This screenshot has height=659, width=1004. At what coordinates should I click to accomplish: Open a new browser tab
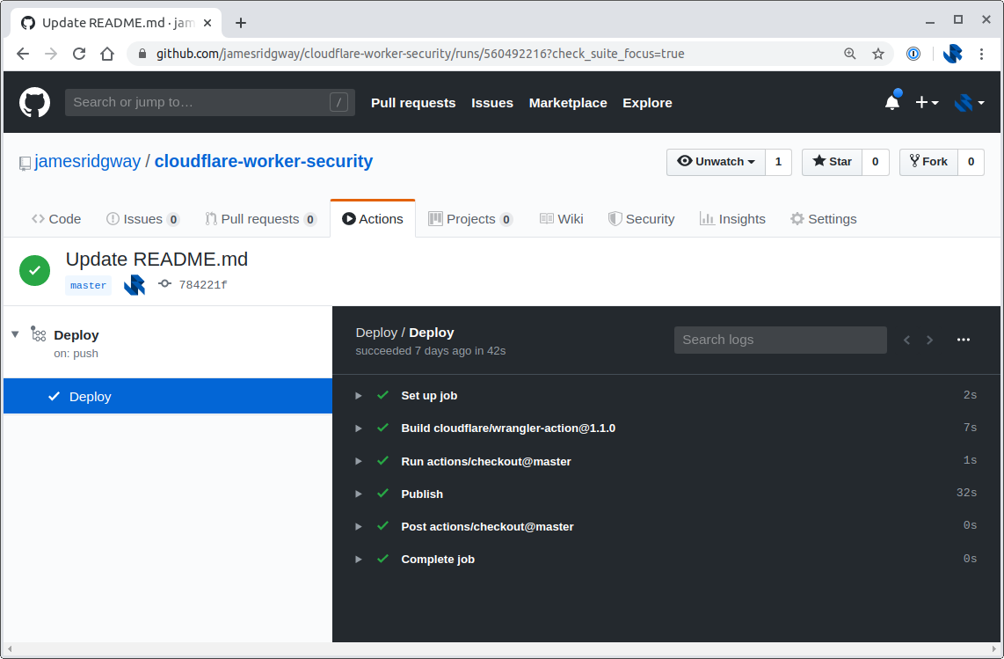(x=241, y=23)
